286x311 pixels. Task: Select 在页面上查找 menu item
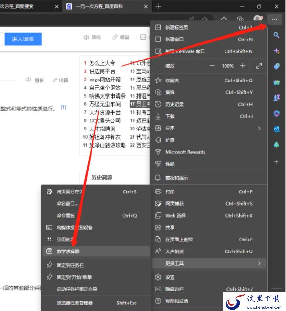[208, 240]
